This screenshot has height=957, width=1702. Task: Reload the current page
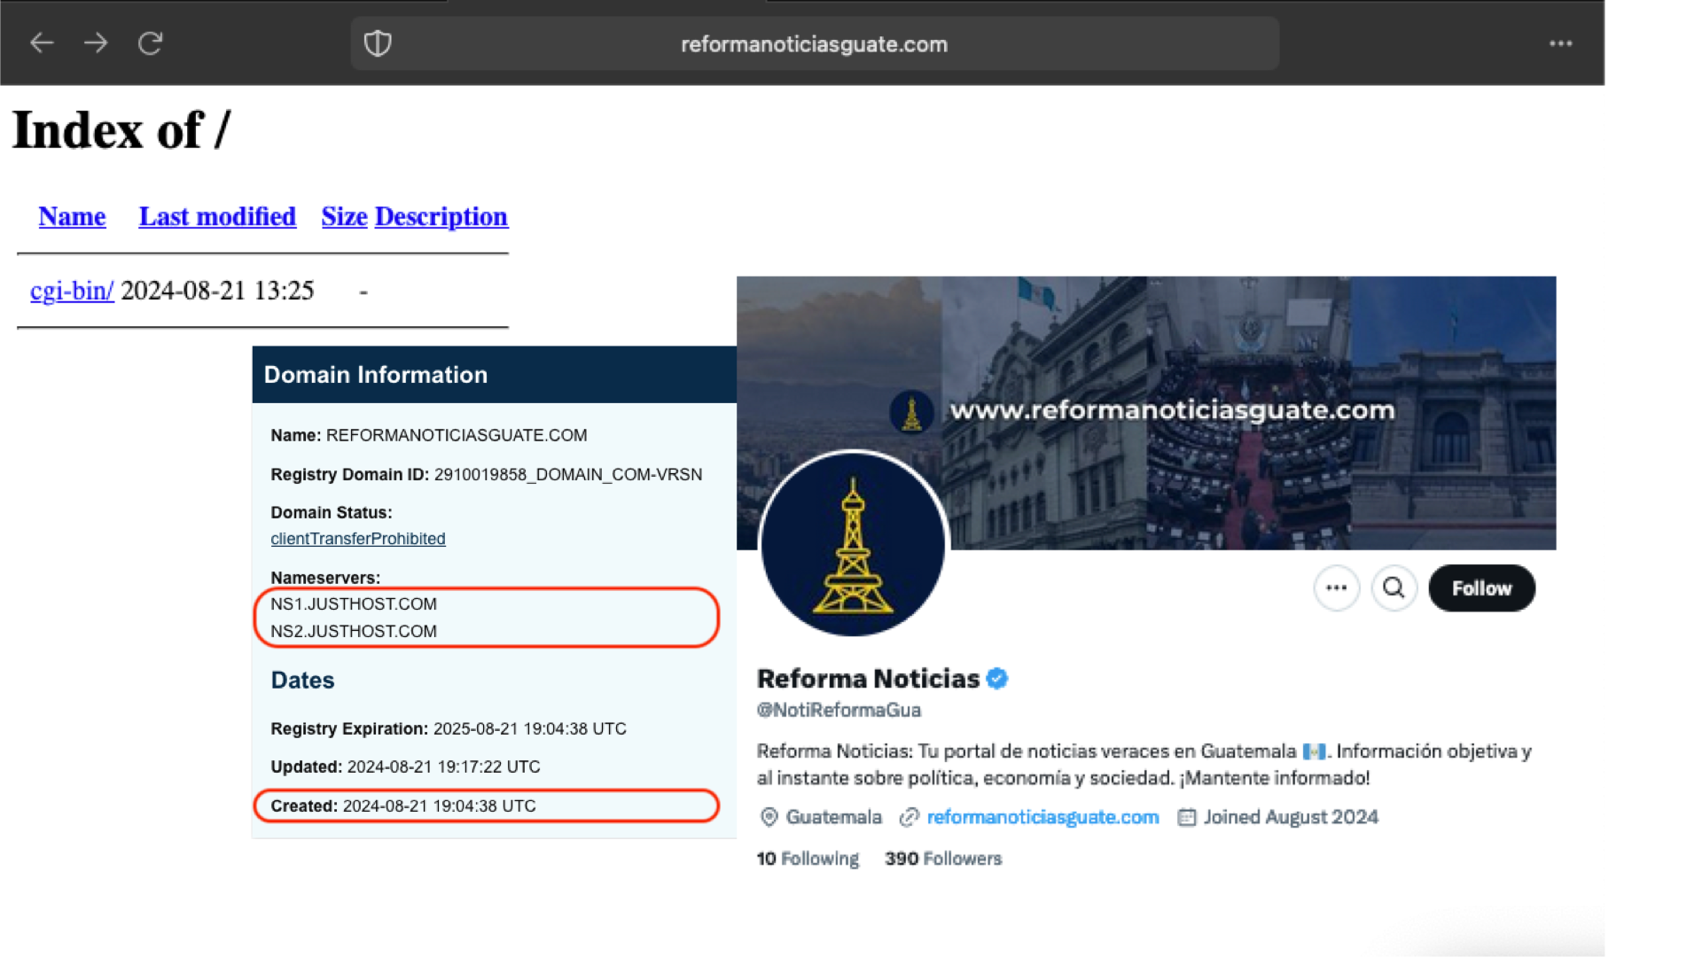click(150, 43)
